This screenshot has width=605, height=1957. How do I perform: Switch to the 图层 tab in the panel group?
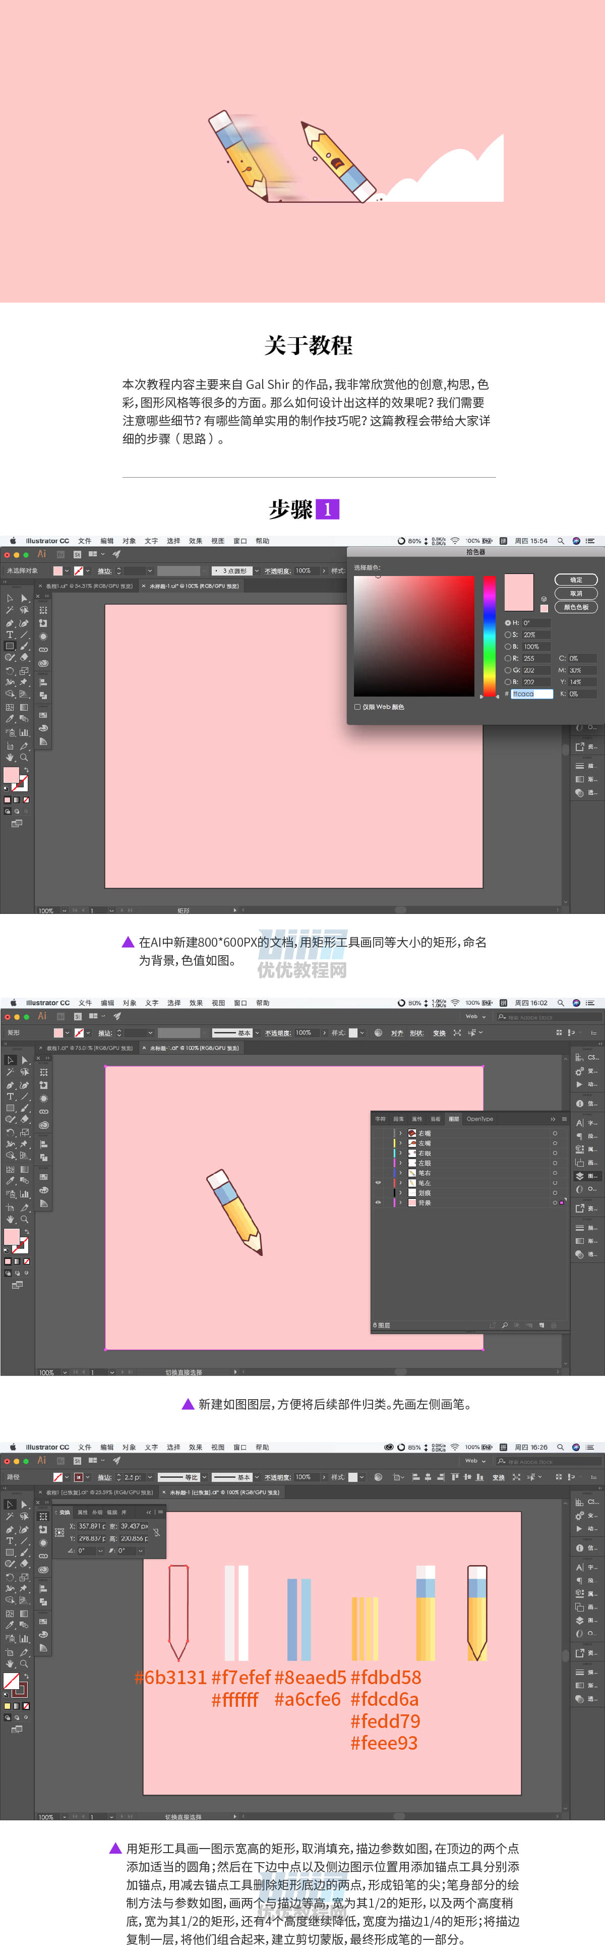point(453,1118)
